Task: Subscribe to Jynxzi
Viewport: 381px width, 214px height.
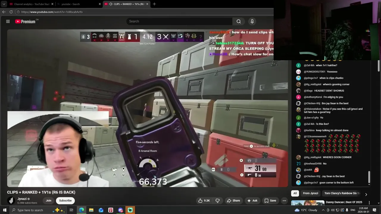Action: pos(65,201)
